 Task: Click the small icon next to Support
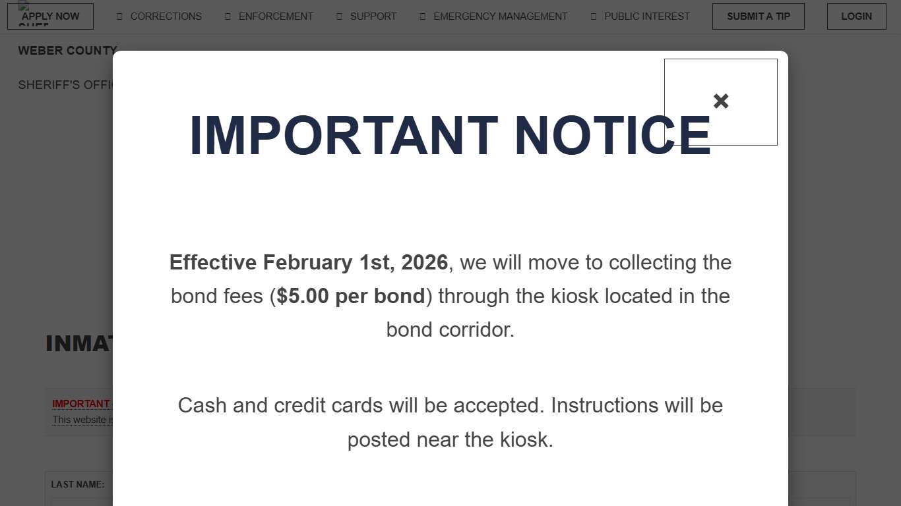point(340,16)
